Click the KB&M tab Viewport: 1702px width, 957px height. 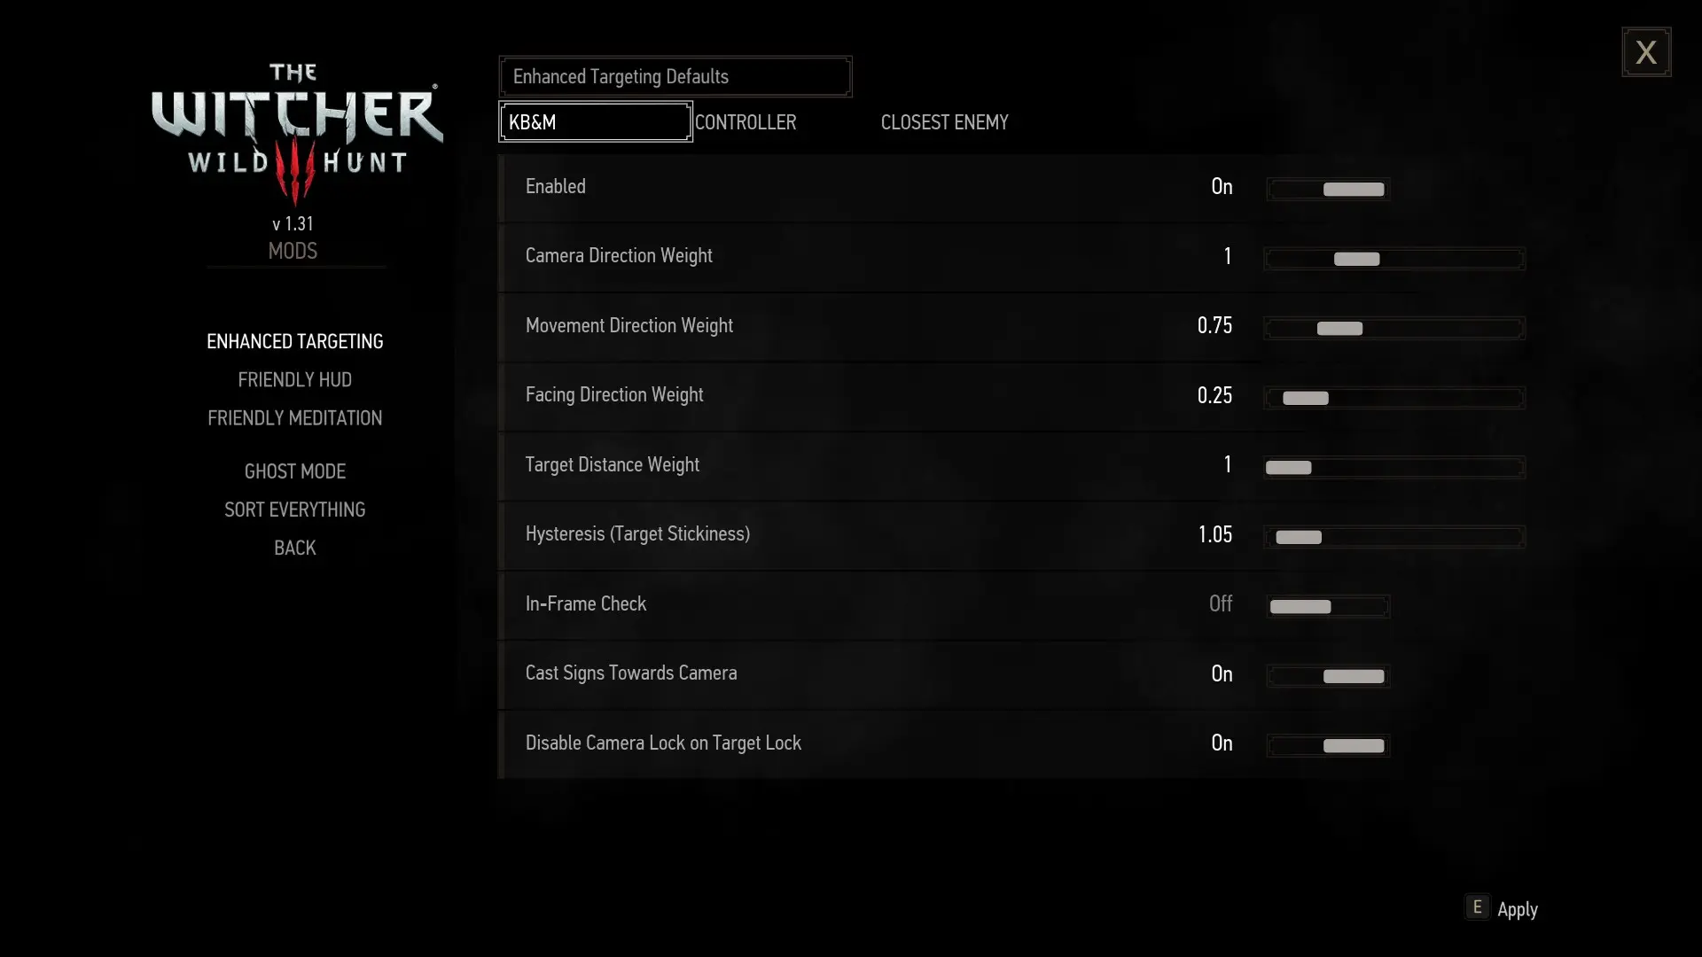pos(595,121)
